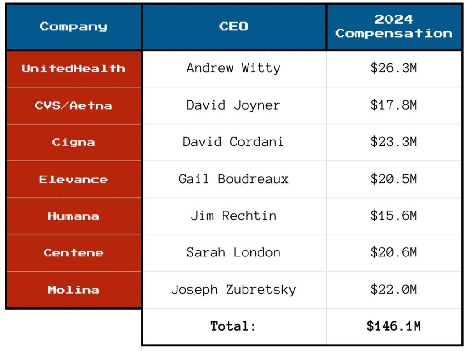Click the name Joseph Zubretsky

(233, 290)
